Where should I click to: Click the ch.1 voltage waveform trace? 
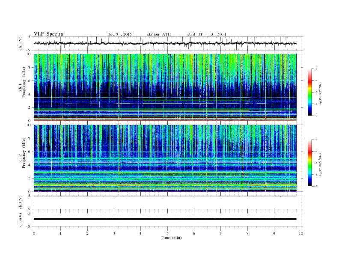[165, 43]
